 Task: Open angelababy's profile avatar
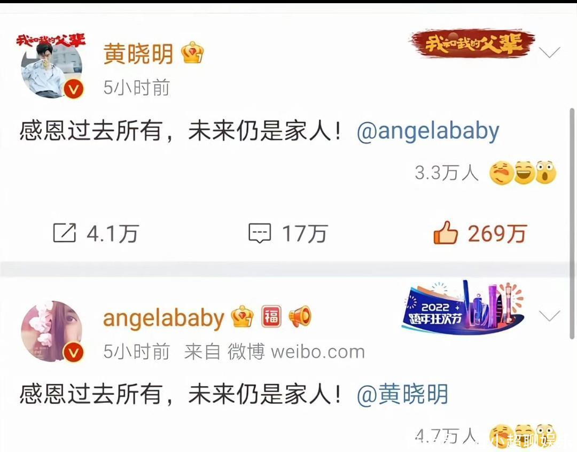[x=51, y=331]
